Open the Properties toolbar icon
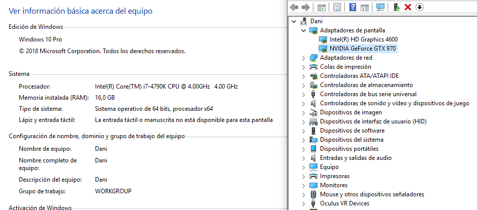The image size is (477, 210). (337, 7)
